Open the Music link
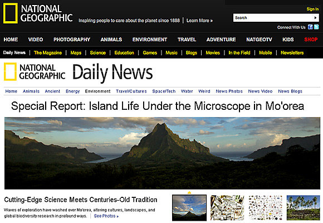Screen dimensions: 323x223 coord(172,53)
